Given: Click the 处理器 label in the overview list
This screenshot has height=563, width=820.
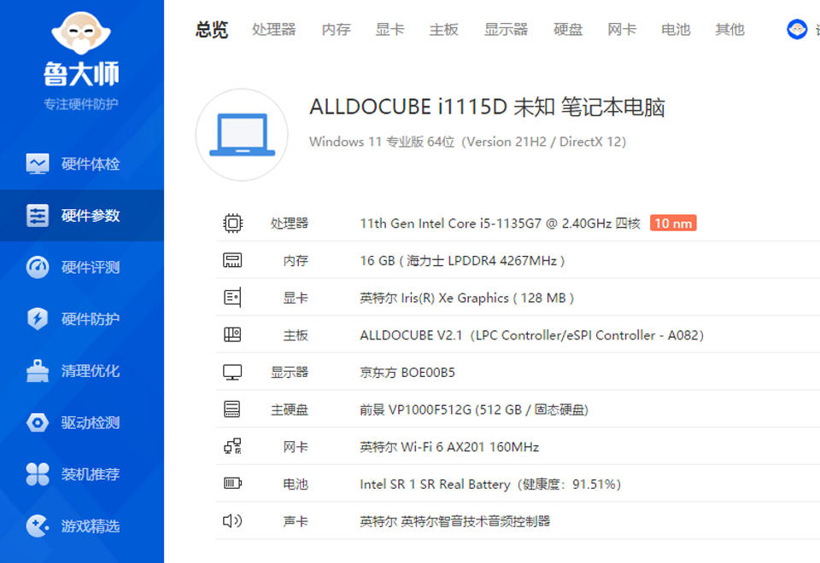Looking at the screenshot, I should (x=290, y=223).
